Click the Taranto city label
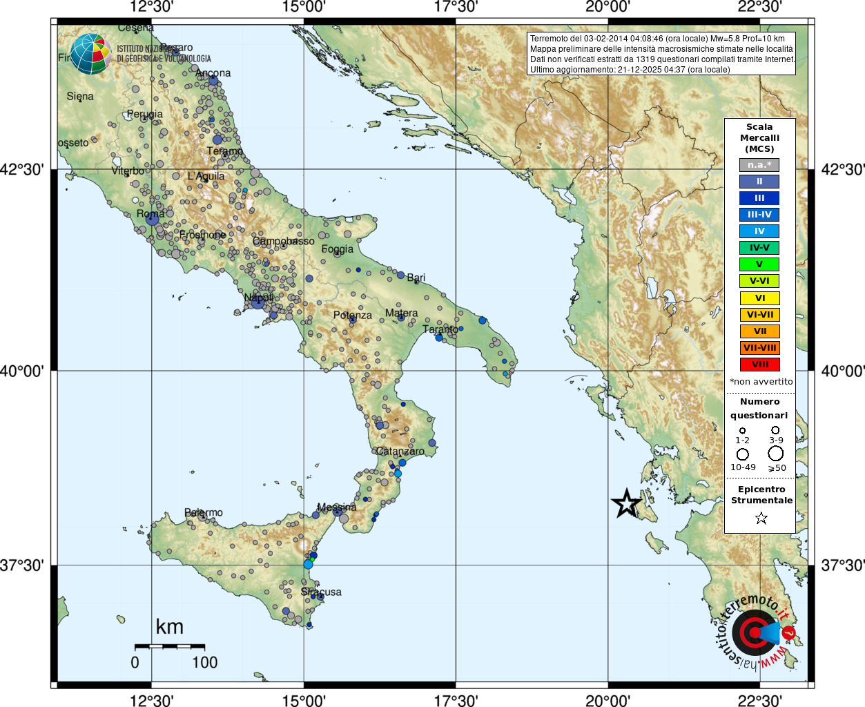The width and height of the screenshot is (865, 707). pos(440,330)
